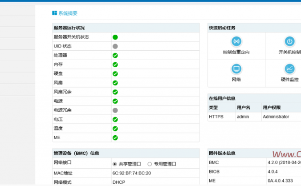Click the 电源冗余 row label
The width and height of the screenshot is (301, 186).
click(x=63, y=110)
